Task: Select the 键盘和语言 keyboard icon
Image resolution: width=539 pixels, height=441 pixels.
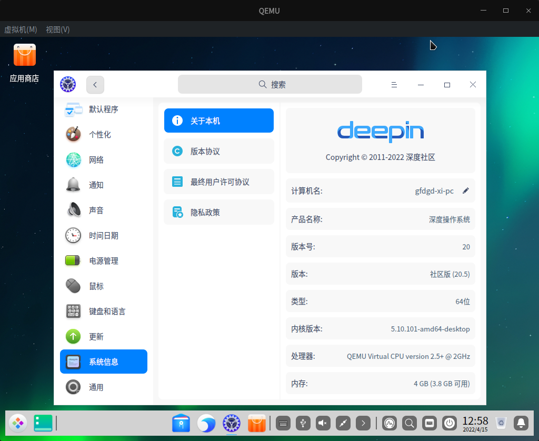Action: (73, 311)
